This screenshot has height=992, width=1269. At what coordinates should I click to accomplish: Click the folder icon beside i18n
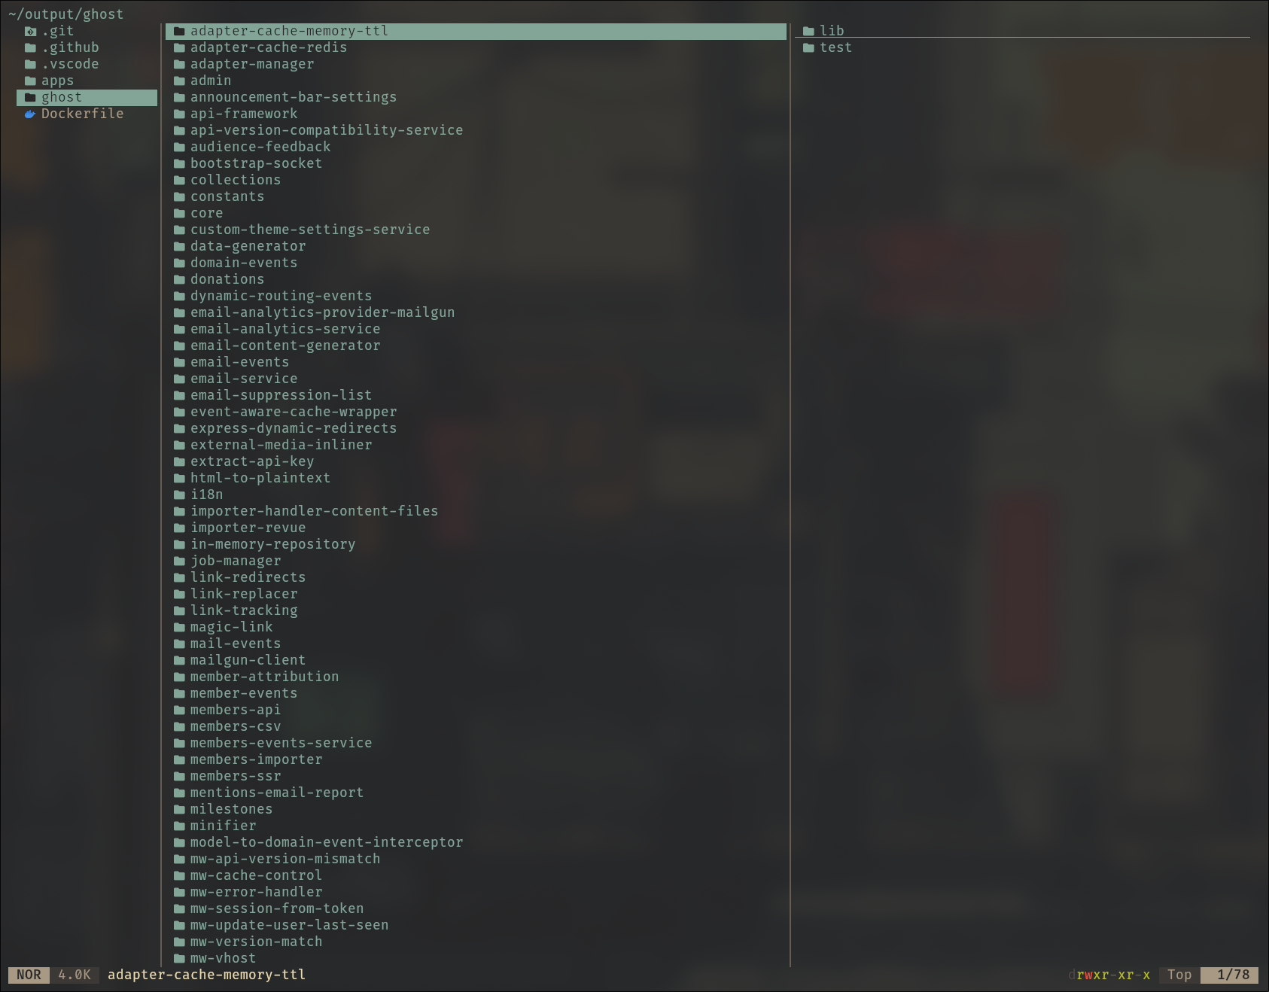click(179, 495)
